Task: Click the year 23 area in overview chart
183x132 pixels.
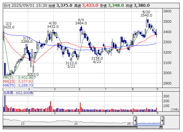Action: point(23,124)
